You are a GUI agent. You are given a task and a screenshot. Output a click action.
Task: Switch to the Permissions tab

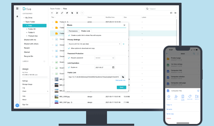(73, 31)
